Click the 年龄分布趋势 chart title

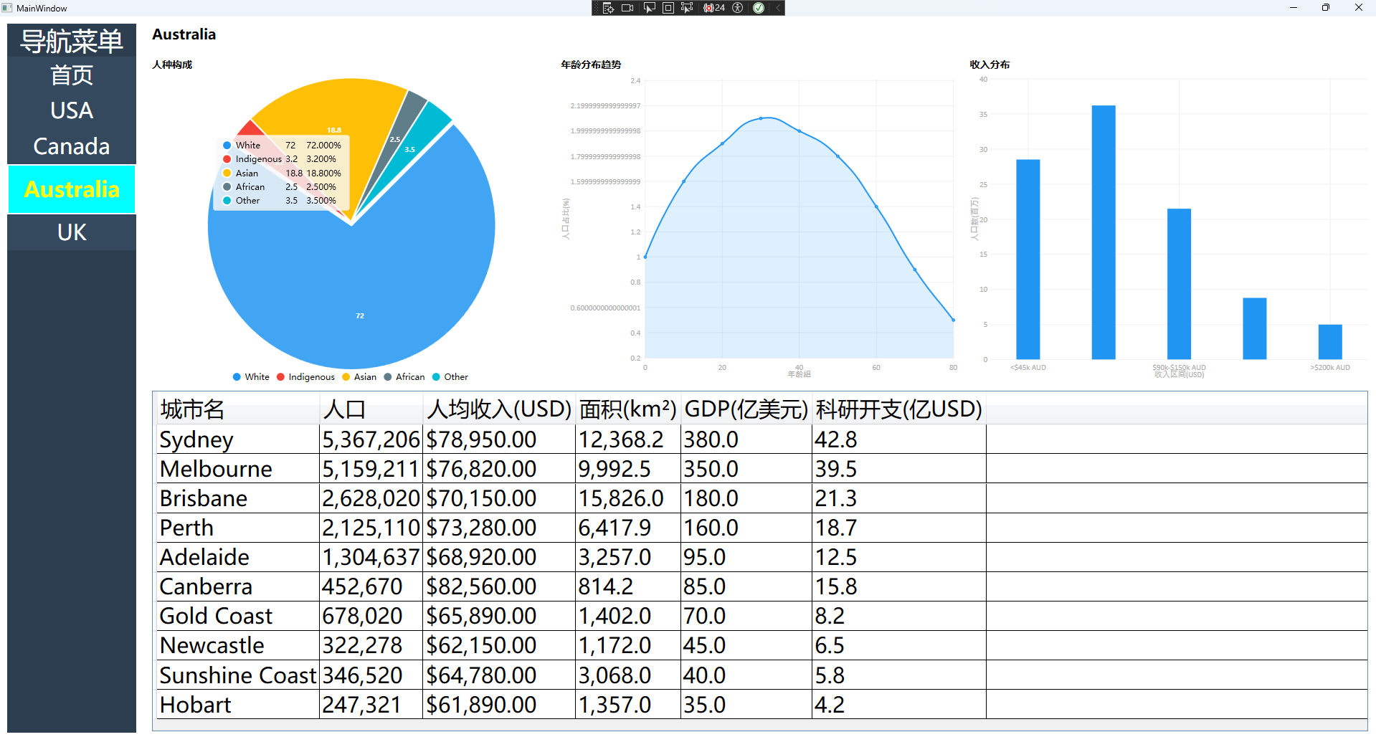click(x=591, y=65)
